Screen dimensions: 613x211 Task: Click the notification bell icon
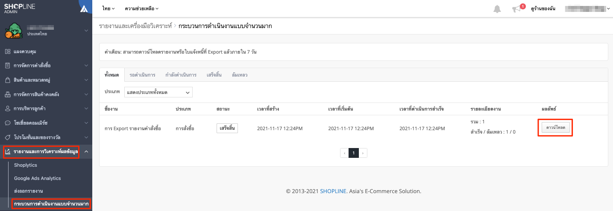pyautogui.click(x=497, y=9)
